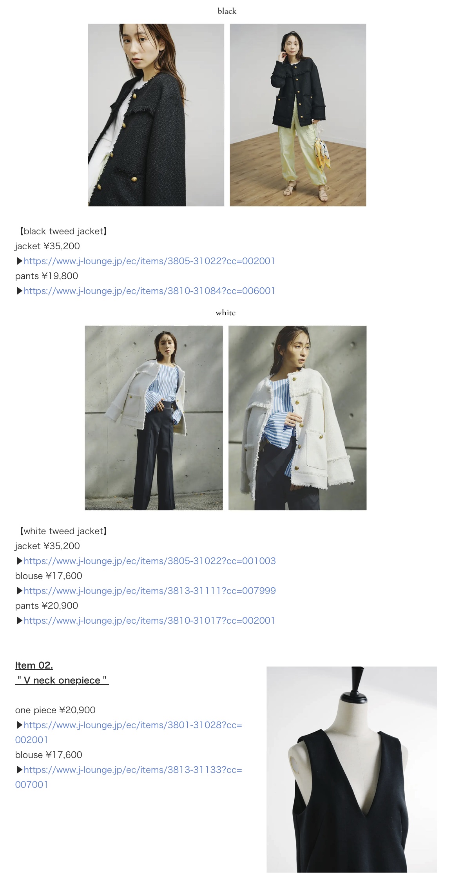Click the arrow icon before ¥20,900 pants link
The width and height of the screenshot is (453, 884).
coord(19,621)
